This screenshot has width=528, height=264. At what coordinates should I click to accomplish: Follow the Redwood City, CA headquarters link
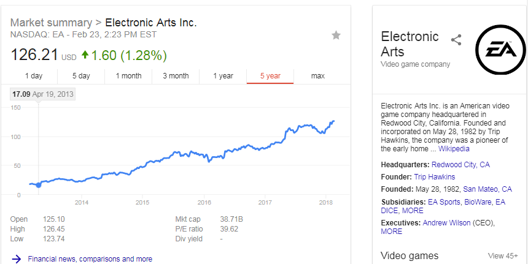pyautogui.click(x=460, y=165)
